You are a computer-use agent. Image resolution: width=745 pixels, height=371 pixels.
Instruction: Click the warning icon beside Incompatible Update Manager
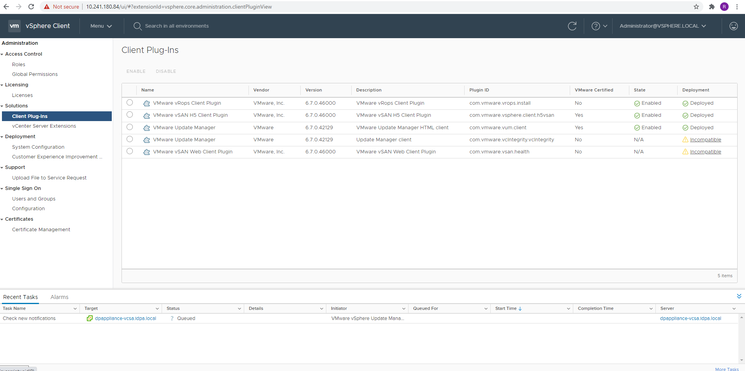pyautogui.click(x=685, y=139)
